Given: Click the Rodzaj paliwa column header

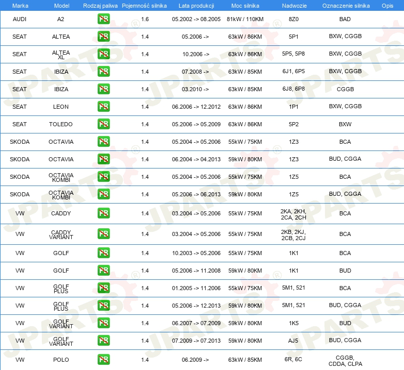Looking at the screenshot, I should pyautogui.click(x=100, y=6).
